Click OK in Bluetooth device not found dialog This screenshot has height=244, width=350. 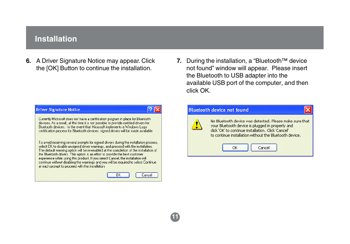pyautogui.click(x=235, y=148)
